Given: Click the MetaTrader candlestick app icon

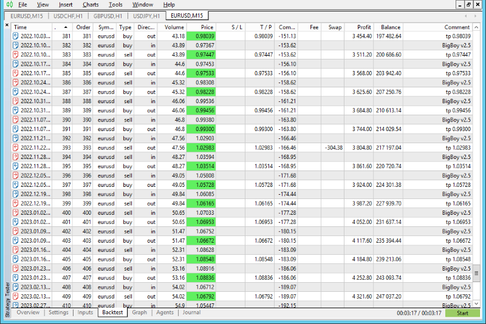Looking at the screenshot, I should coord(10,4).
